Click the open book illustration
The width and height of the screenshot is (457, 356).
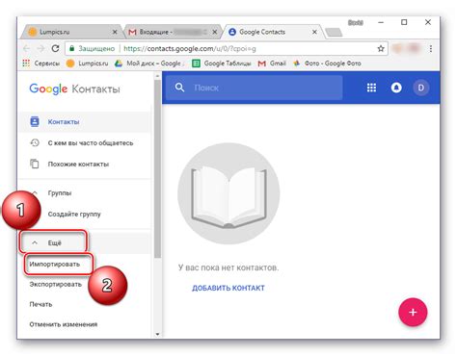(228, 193)
